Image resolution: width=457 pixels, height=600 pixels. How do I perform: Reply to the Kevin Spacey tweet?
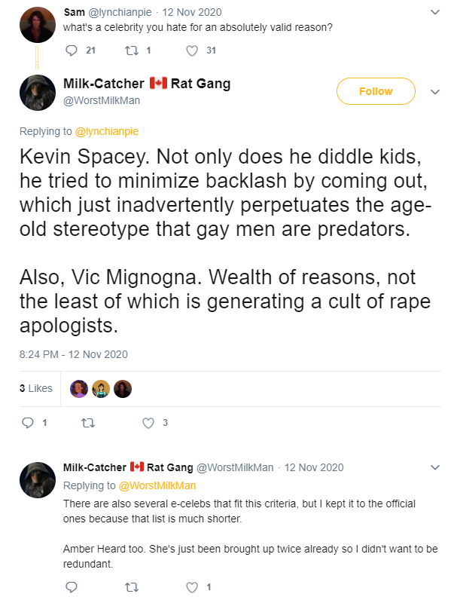(x=28, y=423)
